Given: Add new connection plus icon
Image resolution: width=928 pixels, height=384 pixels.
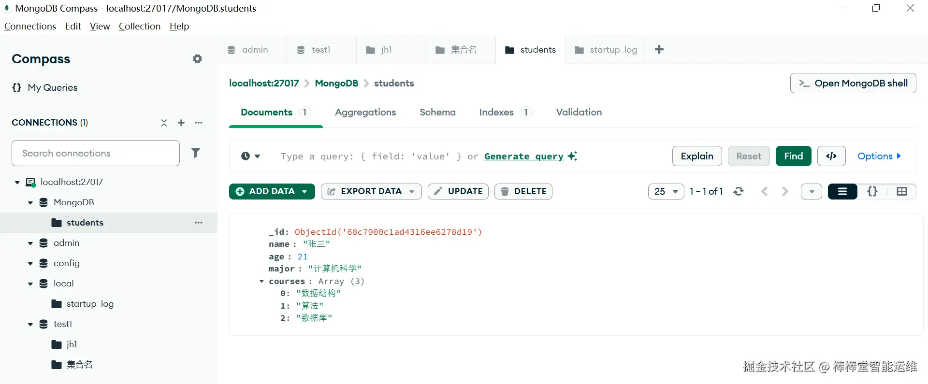Looking at the screenshot, I should (181, 123).
